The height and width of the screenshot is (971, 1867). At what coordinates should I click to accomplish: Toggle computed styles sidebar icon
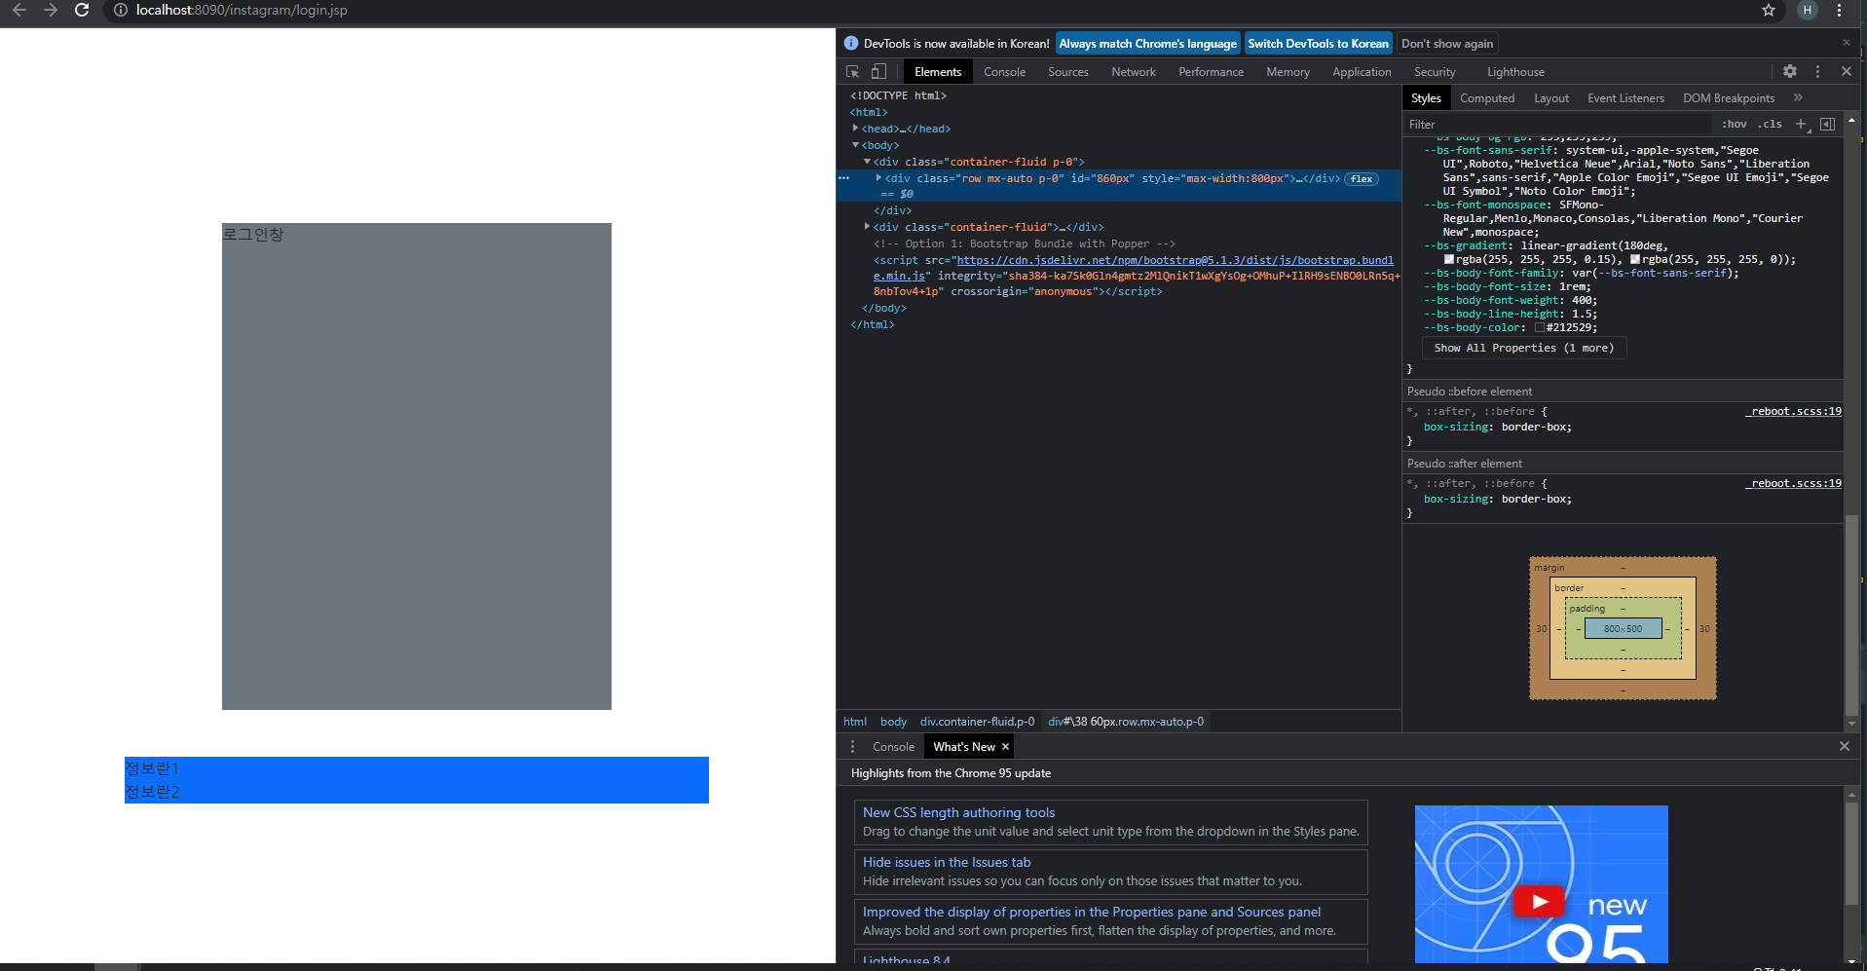tap(1827, 125)
